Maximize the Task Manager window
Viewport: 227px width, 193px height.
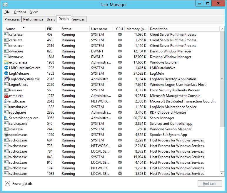pyautogui.click(x=208, y=3)
